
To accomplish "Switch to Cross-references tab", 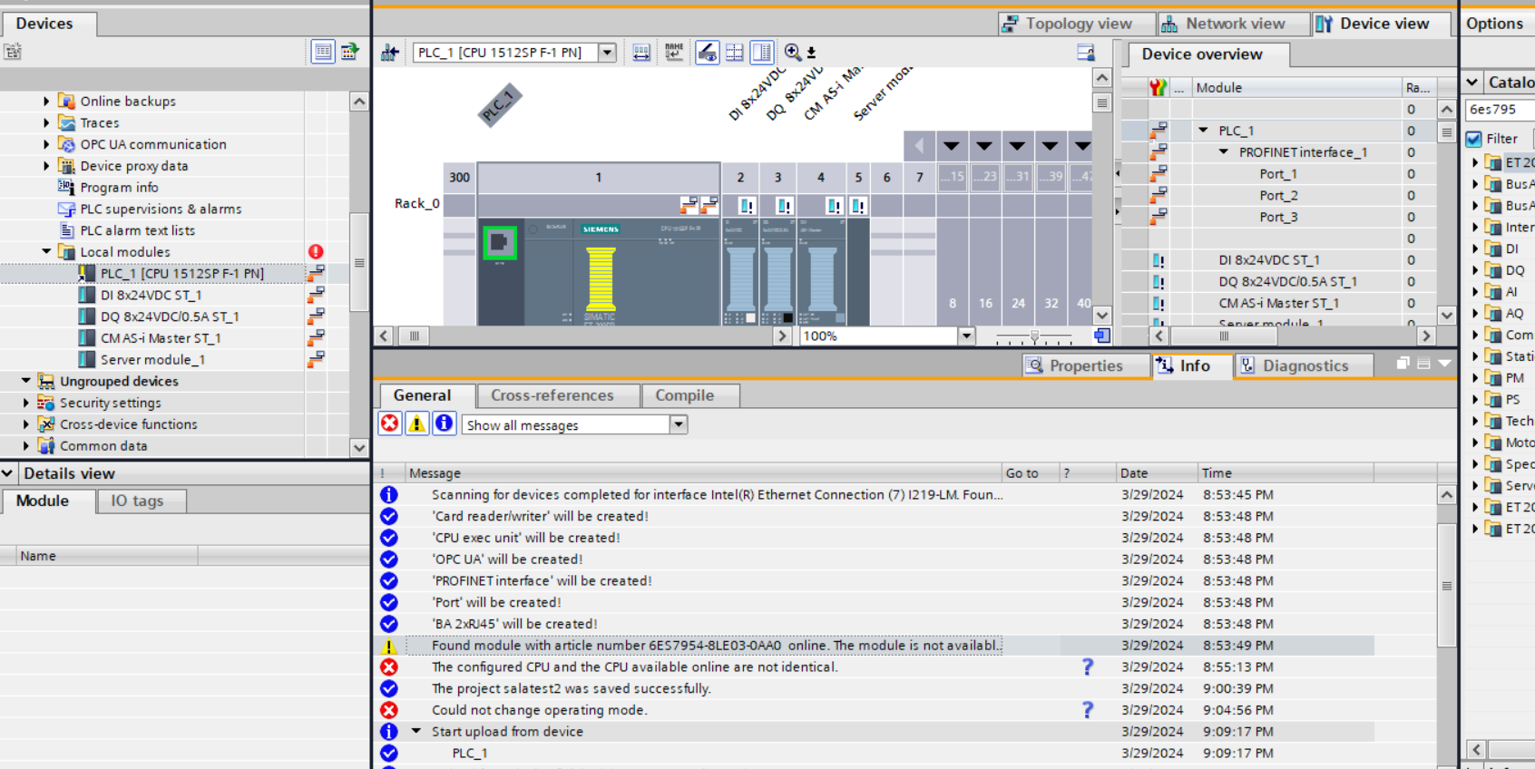I will coord(552,395).
